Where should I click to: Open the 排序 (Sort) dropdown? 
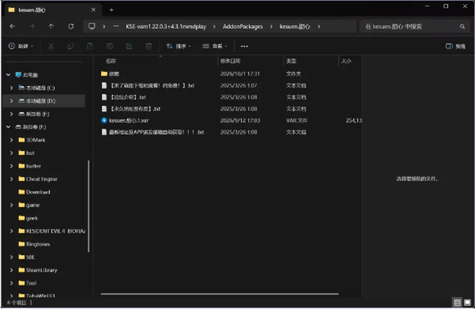click(x=178, y=46)
